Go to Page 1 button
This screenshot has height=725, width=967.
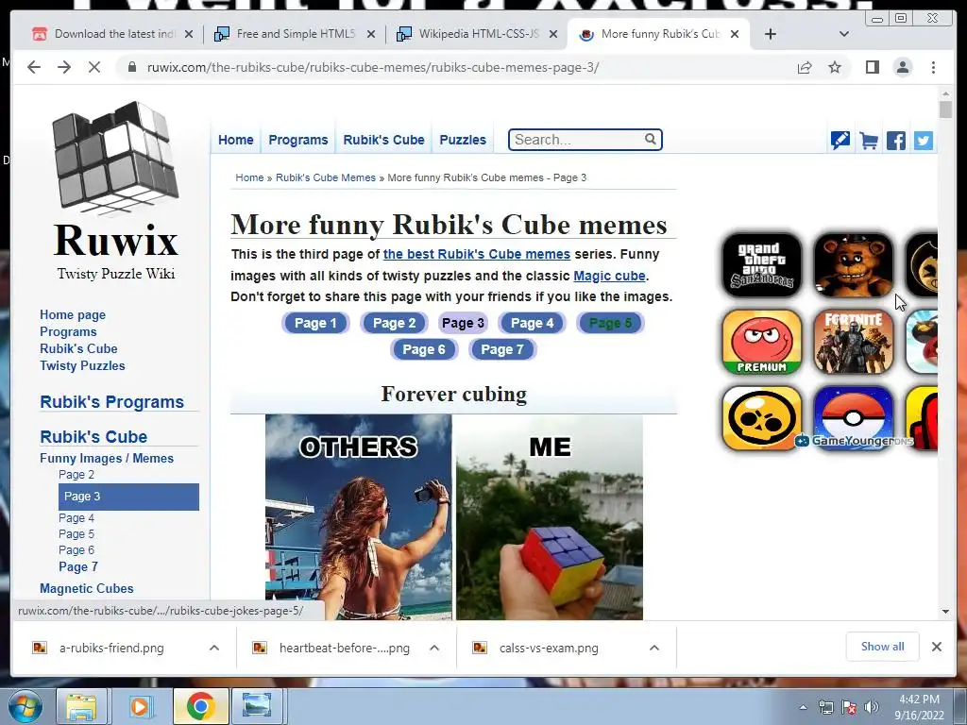pyautogui.click(x=315, y=323)
